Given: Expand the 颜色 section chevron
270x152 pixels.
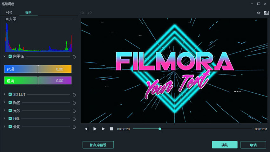Looking at the screenshot, I should [x=4, y=102].
